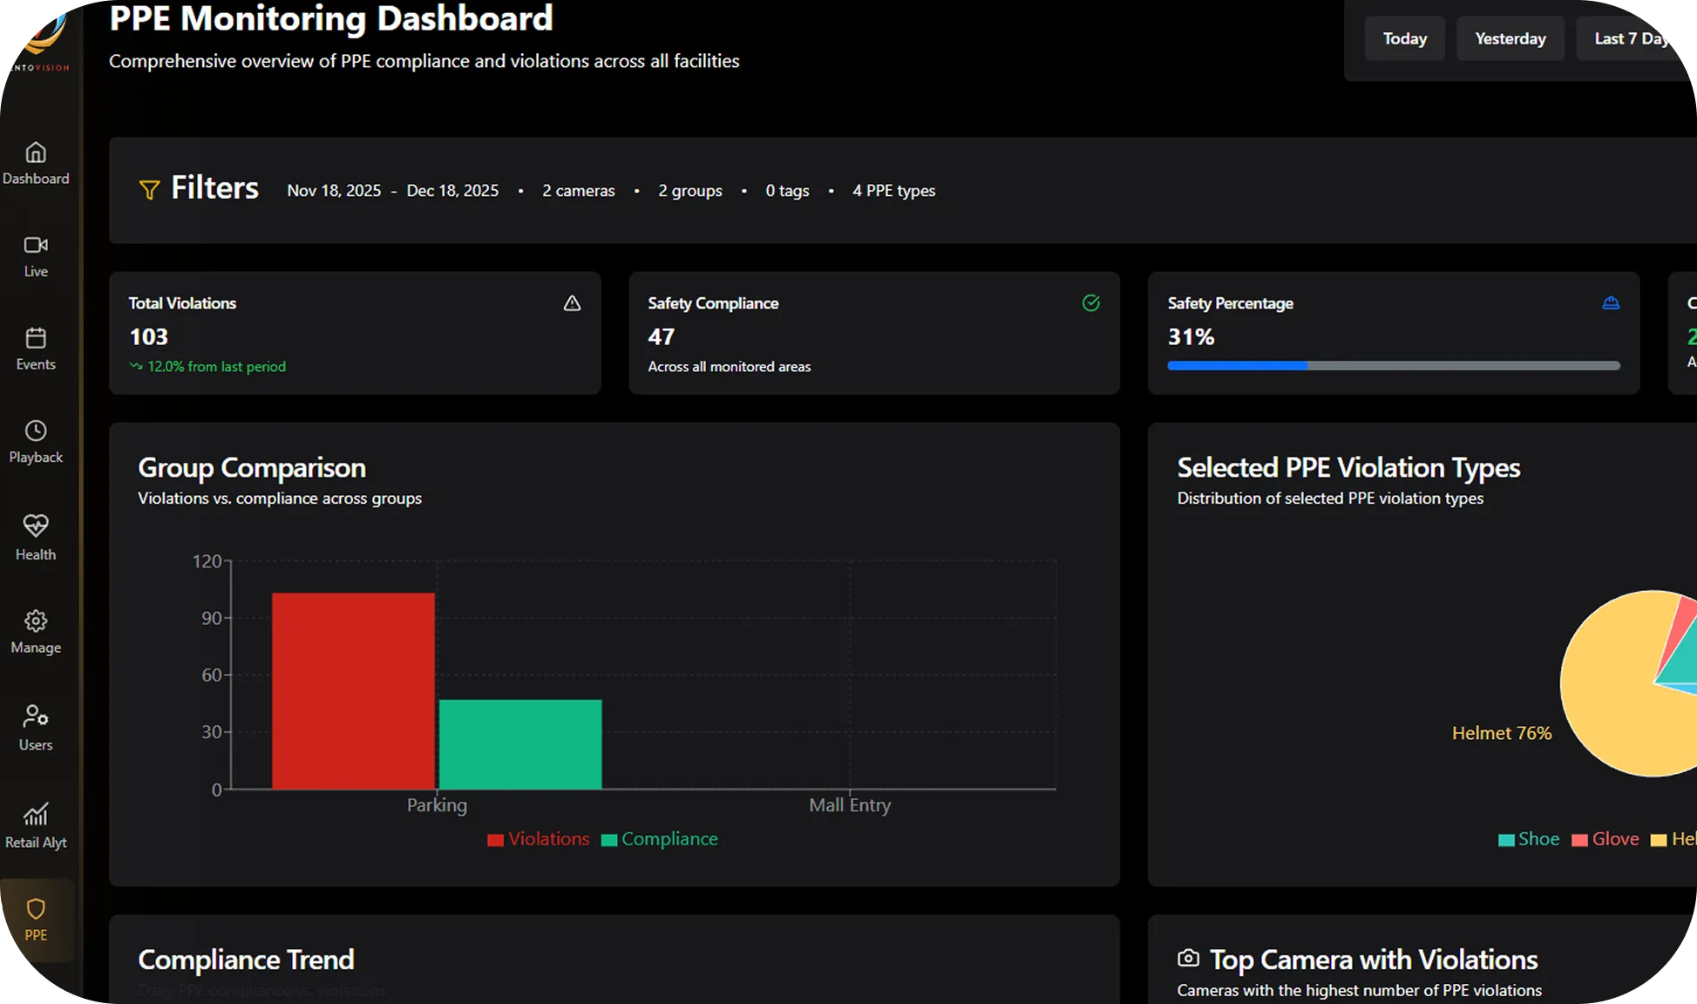Toggle the Violations legend in Group Comparison

pos(538,838)
